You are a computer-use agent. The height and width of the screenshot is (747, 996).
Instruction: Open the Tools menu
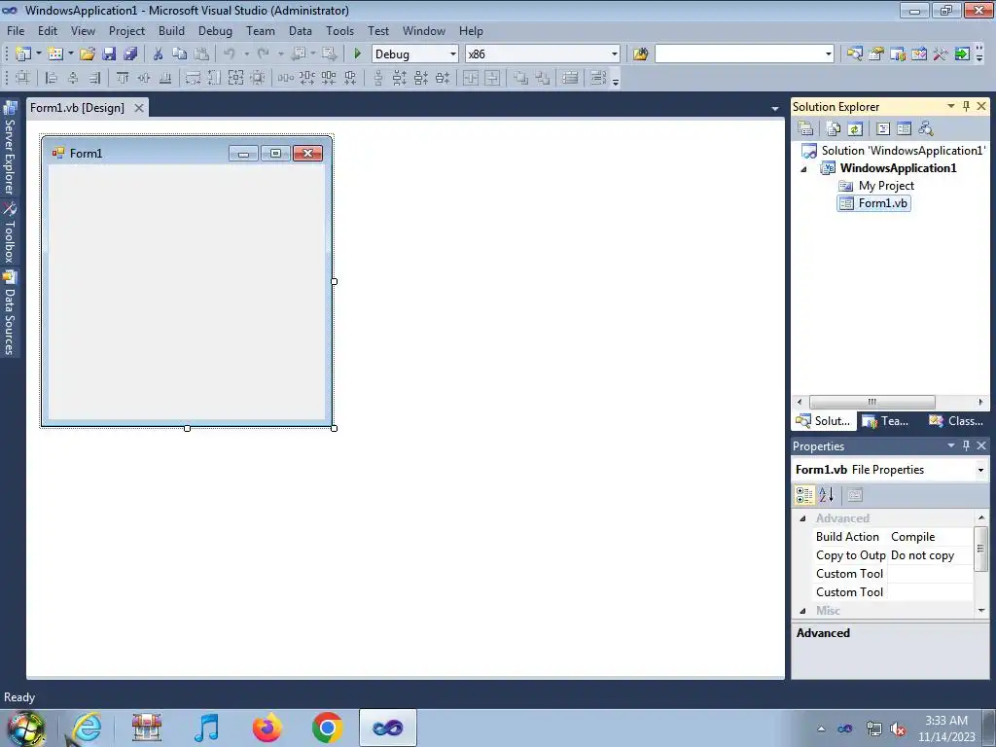point(339,30)
